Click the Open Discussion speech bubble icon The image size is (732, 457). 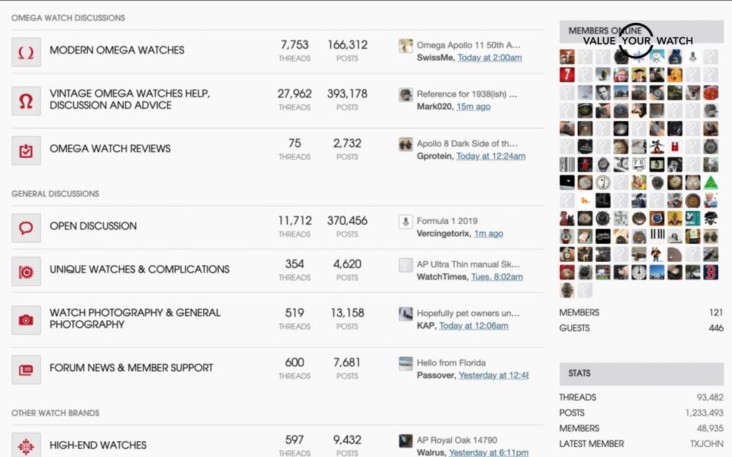[26, 227]
